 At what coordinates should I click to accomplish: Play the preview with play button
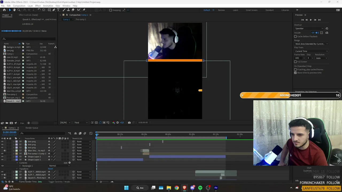pos(311,20)
